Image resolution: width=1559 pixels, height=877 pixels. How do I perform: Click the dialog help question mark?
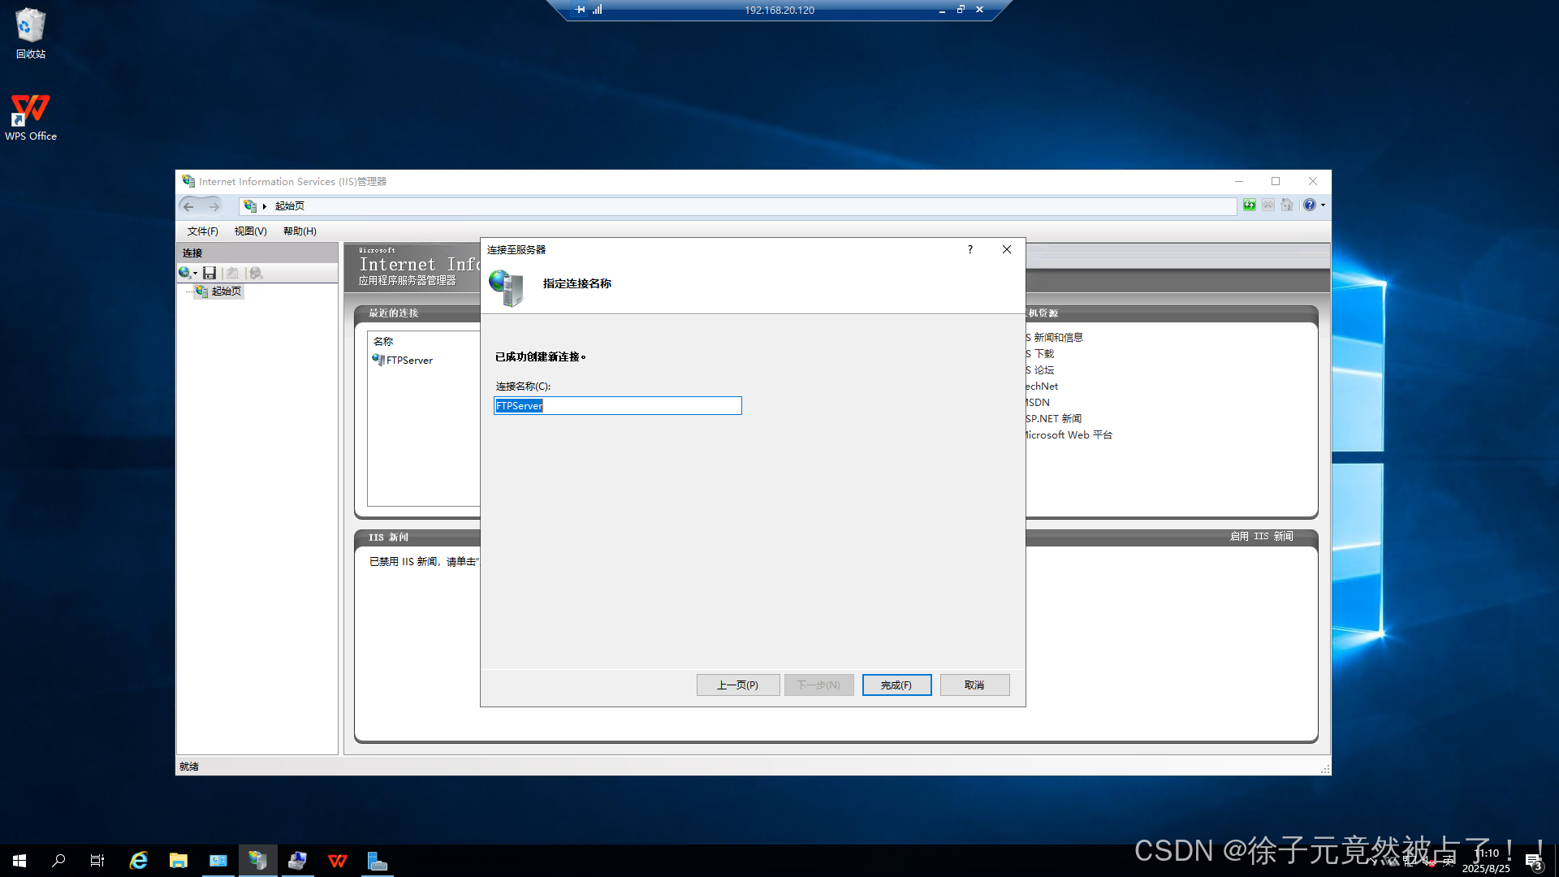point(970,249)
